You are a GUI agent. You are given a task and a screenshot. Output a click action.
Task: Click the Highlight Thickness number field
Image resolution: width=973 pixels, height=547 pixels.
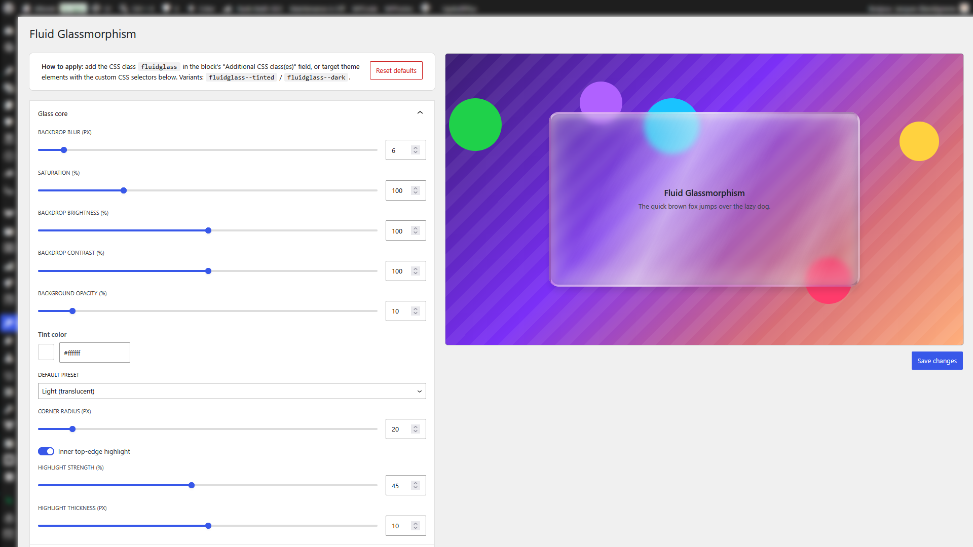[x=405, y=526]
